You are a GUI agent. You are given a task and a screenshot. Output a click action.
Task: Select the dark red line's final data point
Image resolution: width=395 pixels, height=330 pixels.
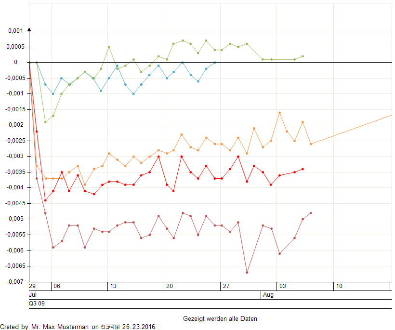pyautogui.click(x=311, y=213)
